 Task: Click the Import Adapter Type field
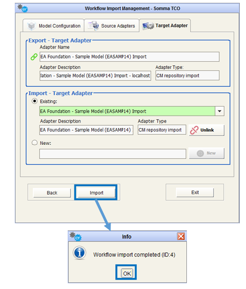coord(162,130)
